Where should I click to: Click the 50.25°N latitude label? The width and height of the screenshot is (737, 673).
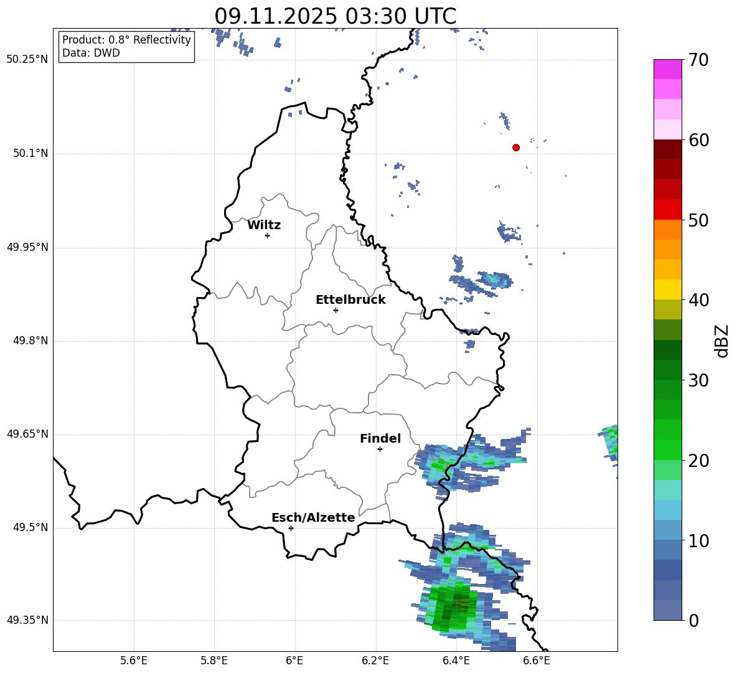27,60
